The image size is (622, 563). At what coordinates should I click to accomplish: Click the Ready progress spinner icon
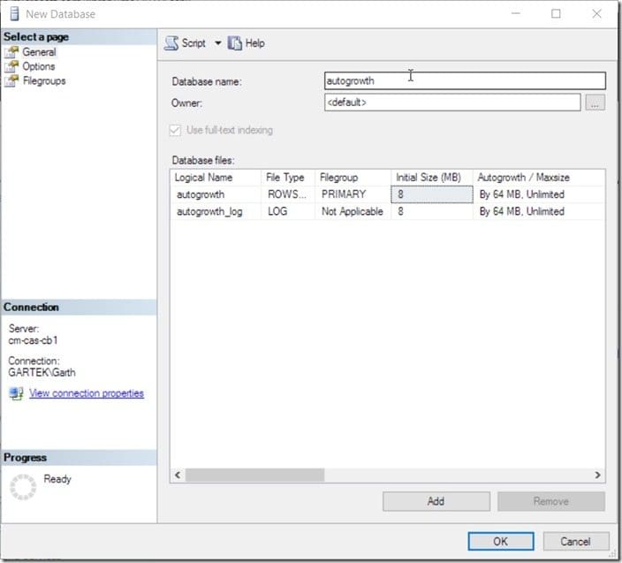pyautogui.click(x=23, y=487)
